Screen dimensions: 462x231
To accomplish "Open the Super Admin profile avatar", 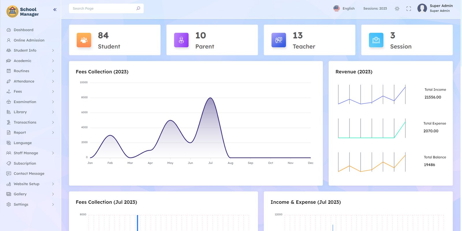I will 422,8.
